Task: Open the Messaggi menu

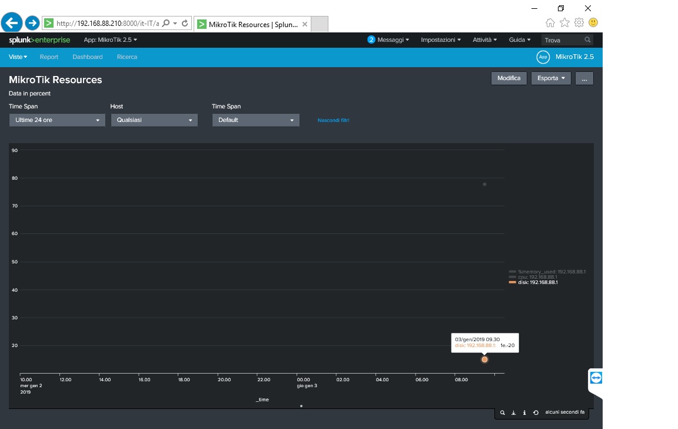Action: click(393, 40)
